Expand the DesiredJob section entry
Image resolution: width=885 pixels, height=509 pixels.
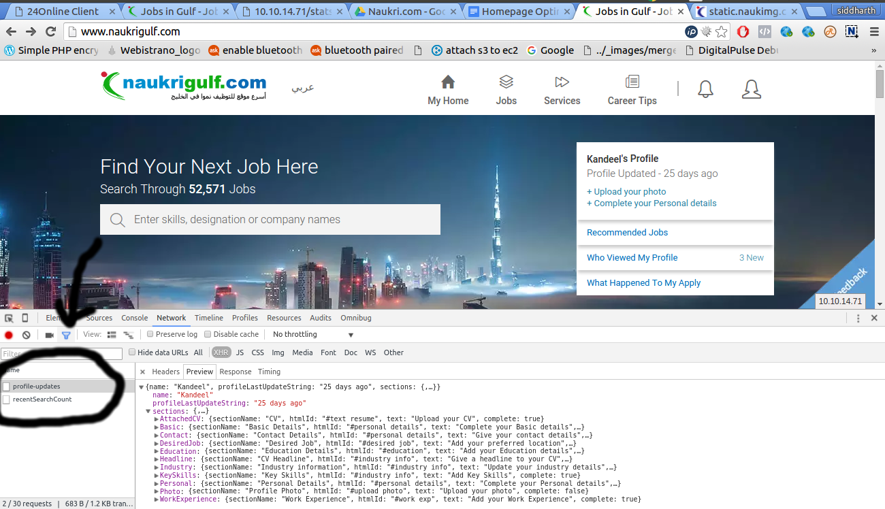point(157,443)
